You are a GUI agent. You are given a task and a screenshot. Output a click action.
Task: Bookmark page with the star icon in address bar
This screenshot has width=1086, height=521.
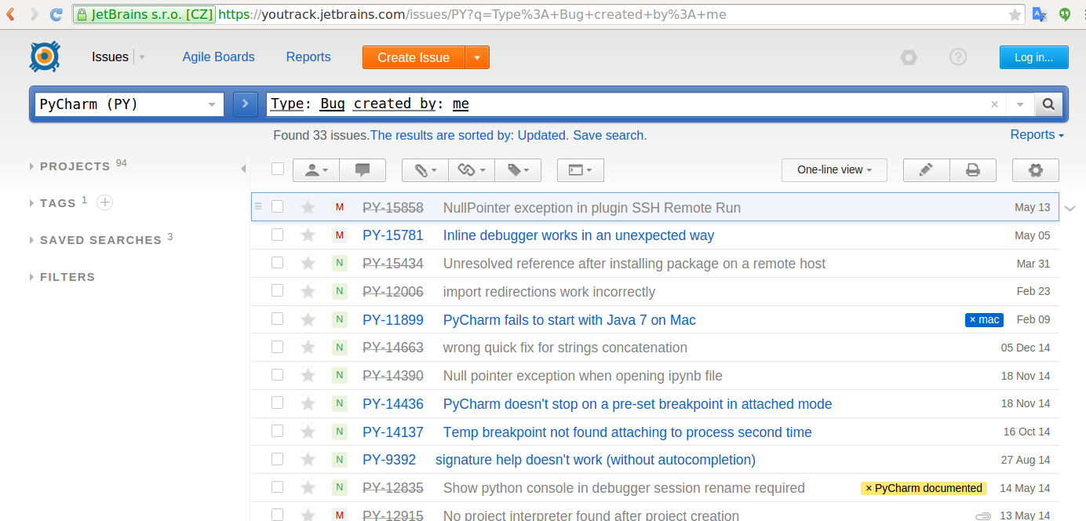tap(1015, 14)
